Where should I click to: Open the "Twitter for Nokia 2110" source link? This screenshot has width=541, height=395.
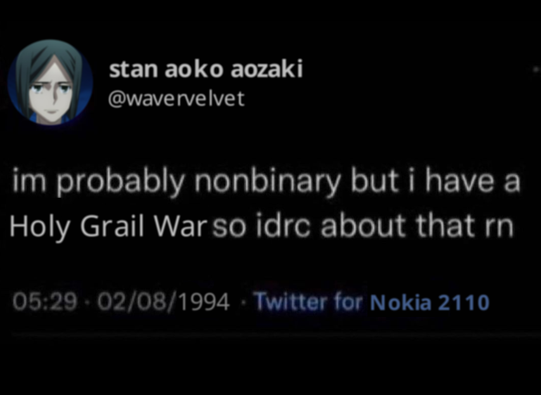372,302
